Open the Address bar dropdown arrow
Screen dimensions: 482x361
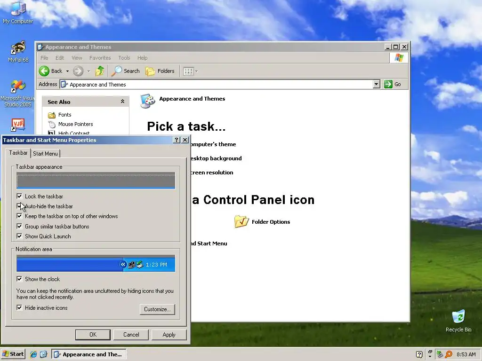point(376,85)
